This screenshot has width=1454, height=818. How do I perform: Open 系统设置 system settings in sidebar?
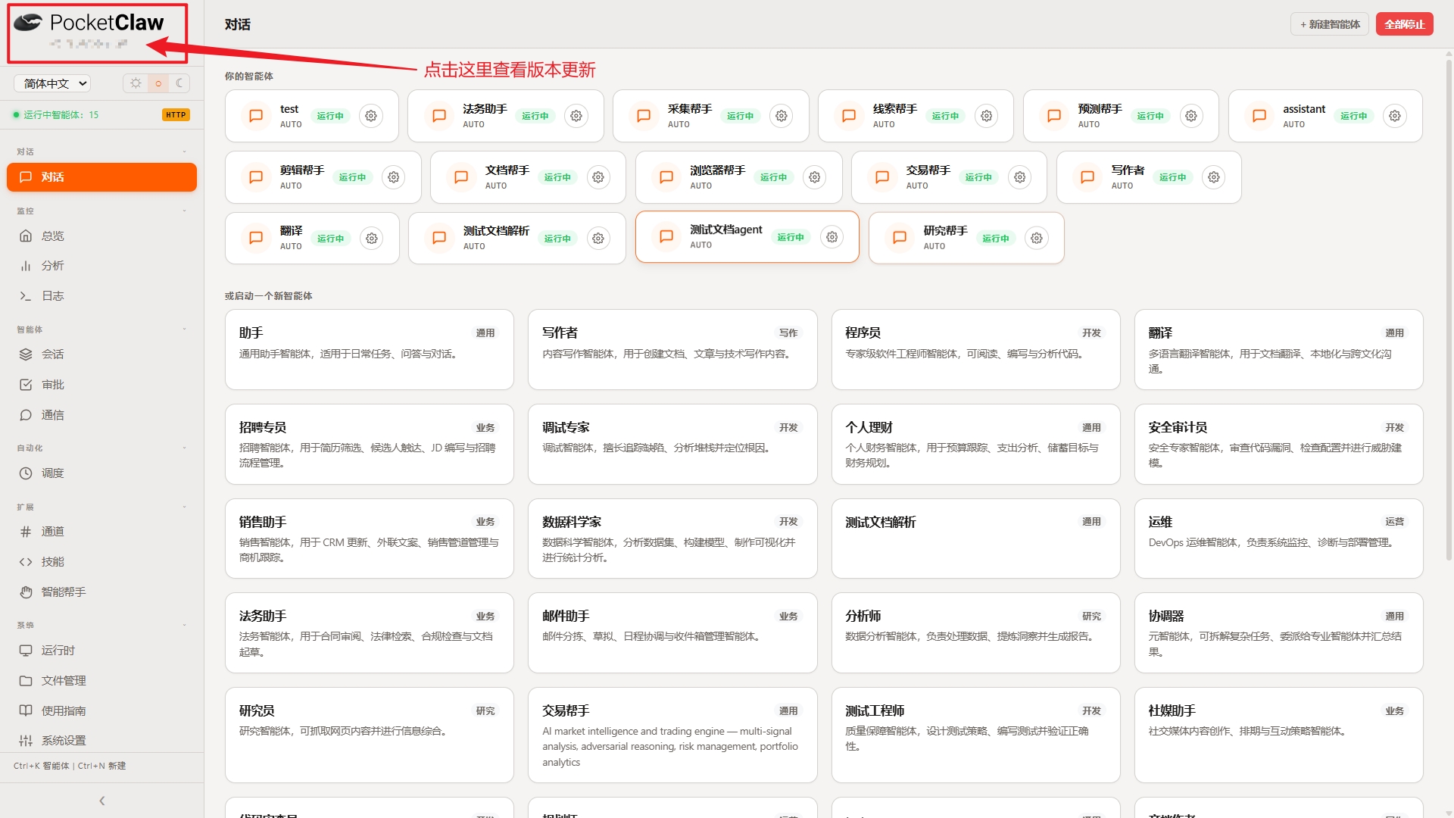[101, 741]
